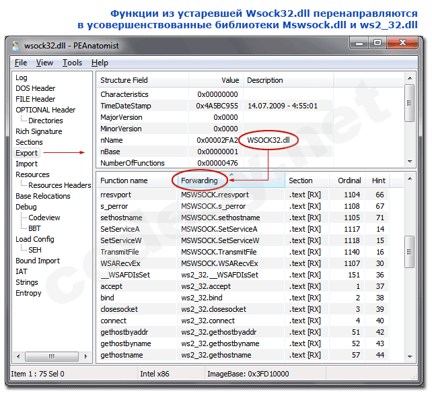432x396 pixels.
Task: Open the Load Config section
Action: click(34, 239)
